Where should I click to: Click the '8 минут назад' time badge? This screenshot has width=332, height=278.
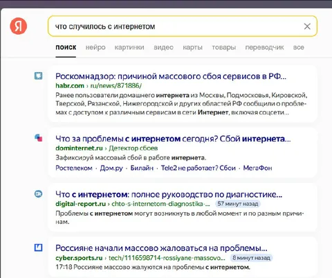tap(251, 258)
